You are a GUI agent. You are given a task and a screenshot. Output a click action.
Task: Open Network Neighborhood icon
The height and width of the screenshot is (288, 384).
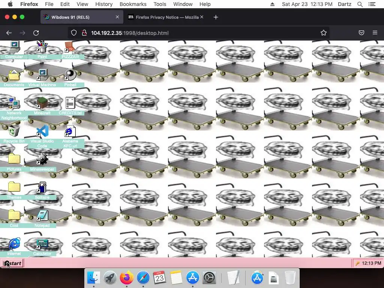point(14,103)
